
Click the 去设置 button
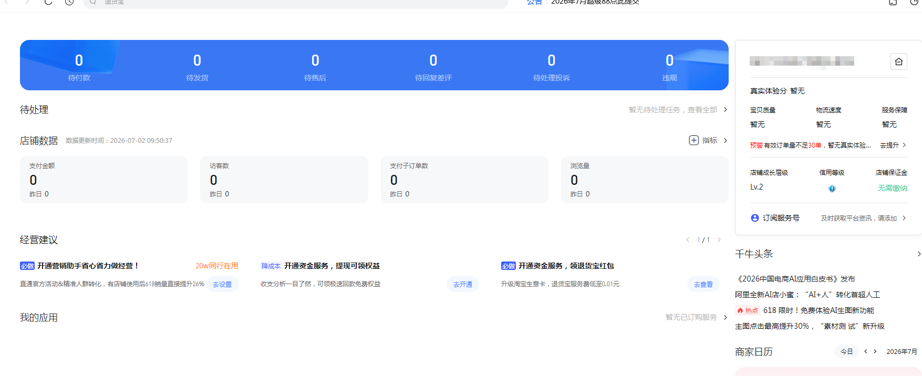pyautogui.click(x=222, y=284)
